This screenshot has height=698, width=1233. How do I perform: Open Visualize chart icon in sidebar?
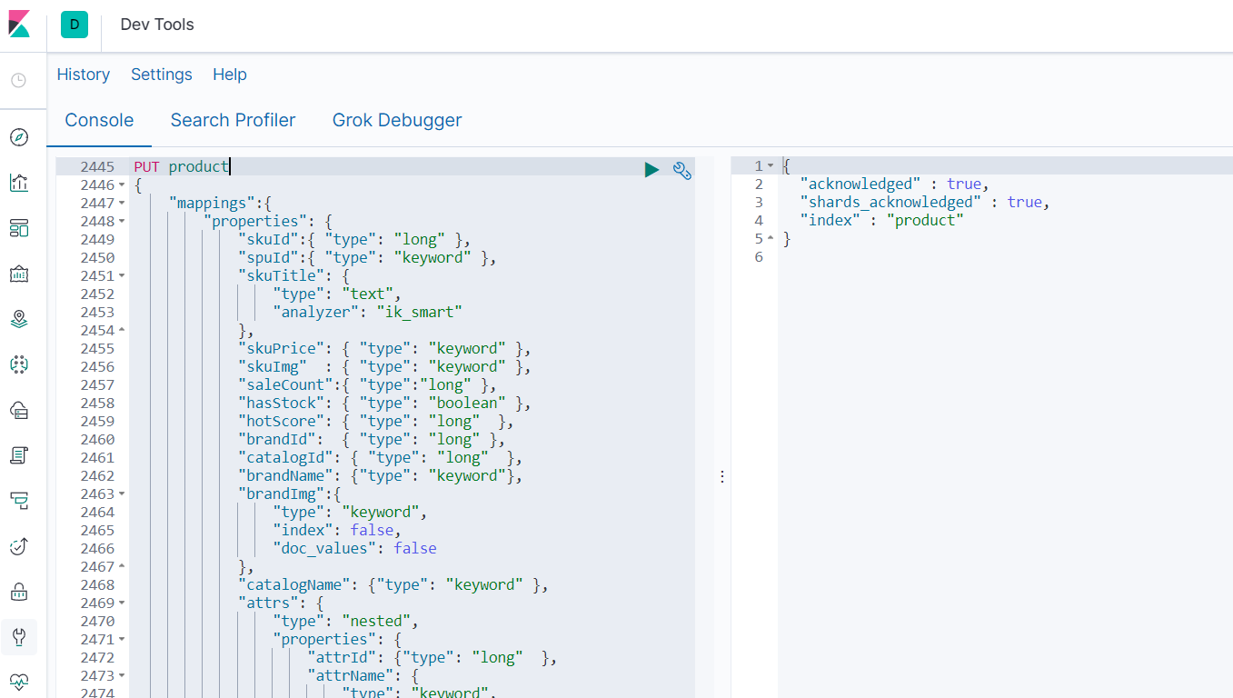point(19,183)
